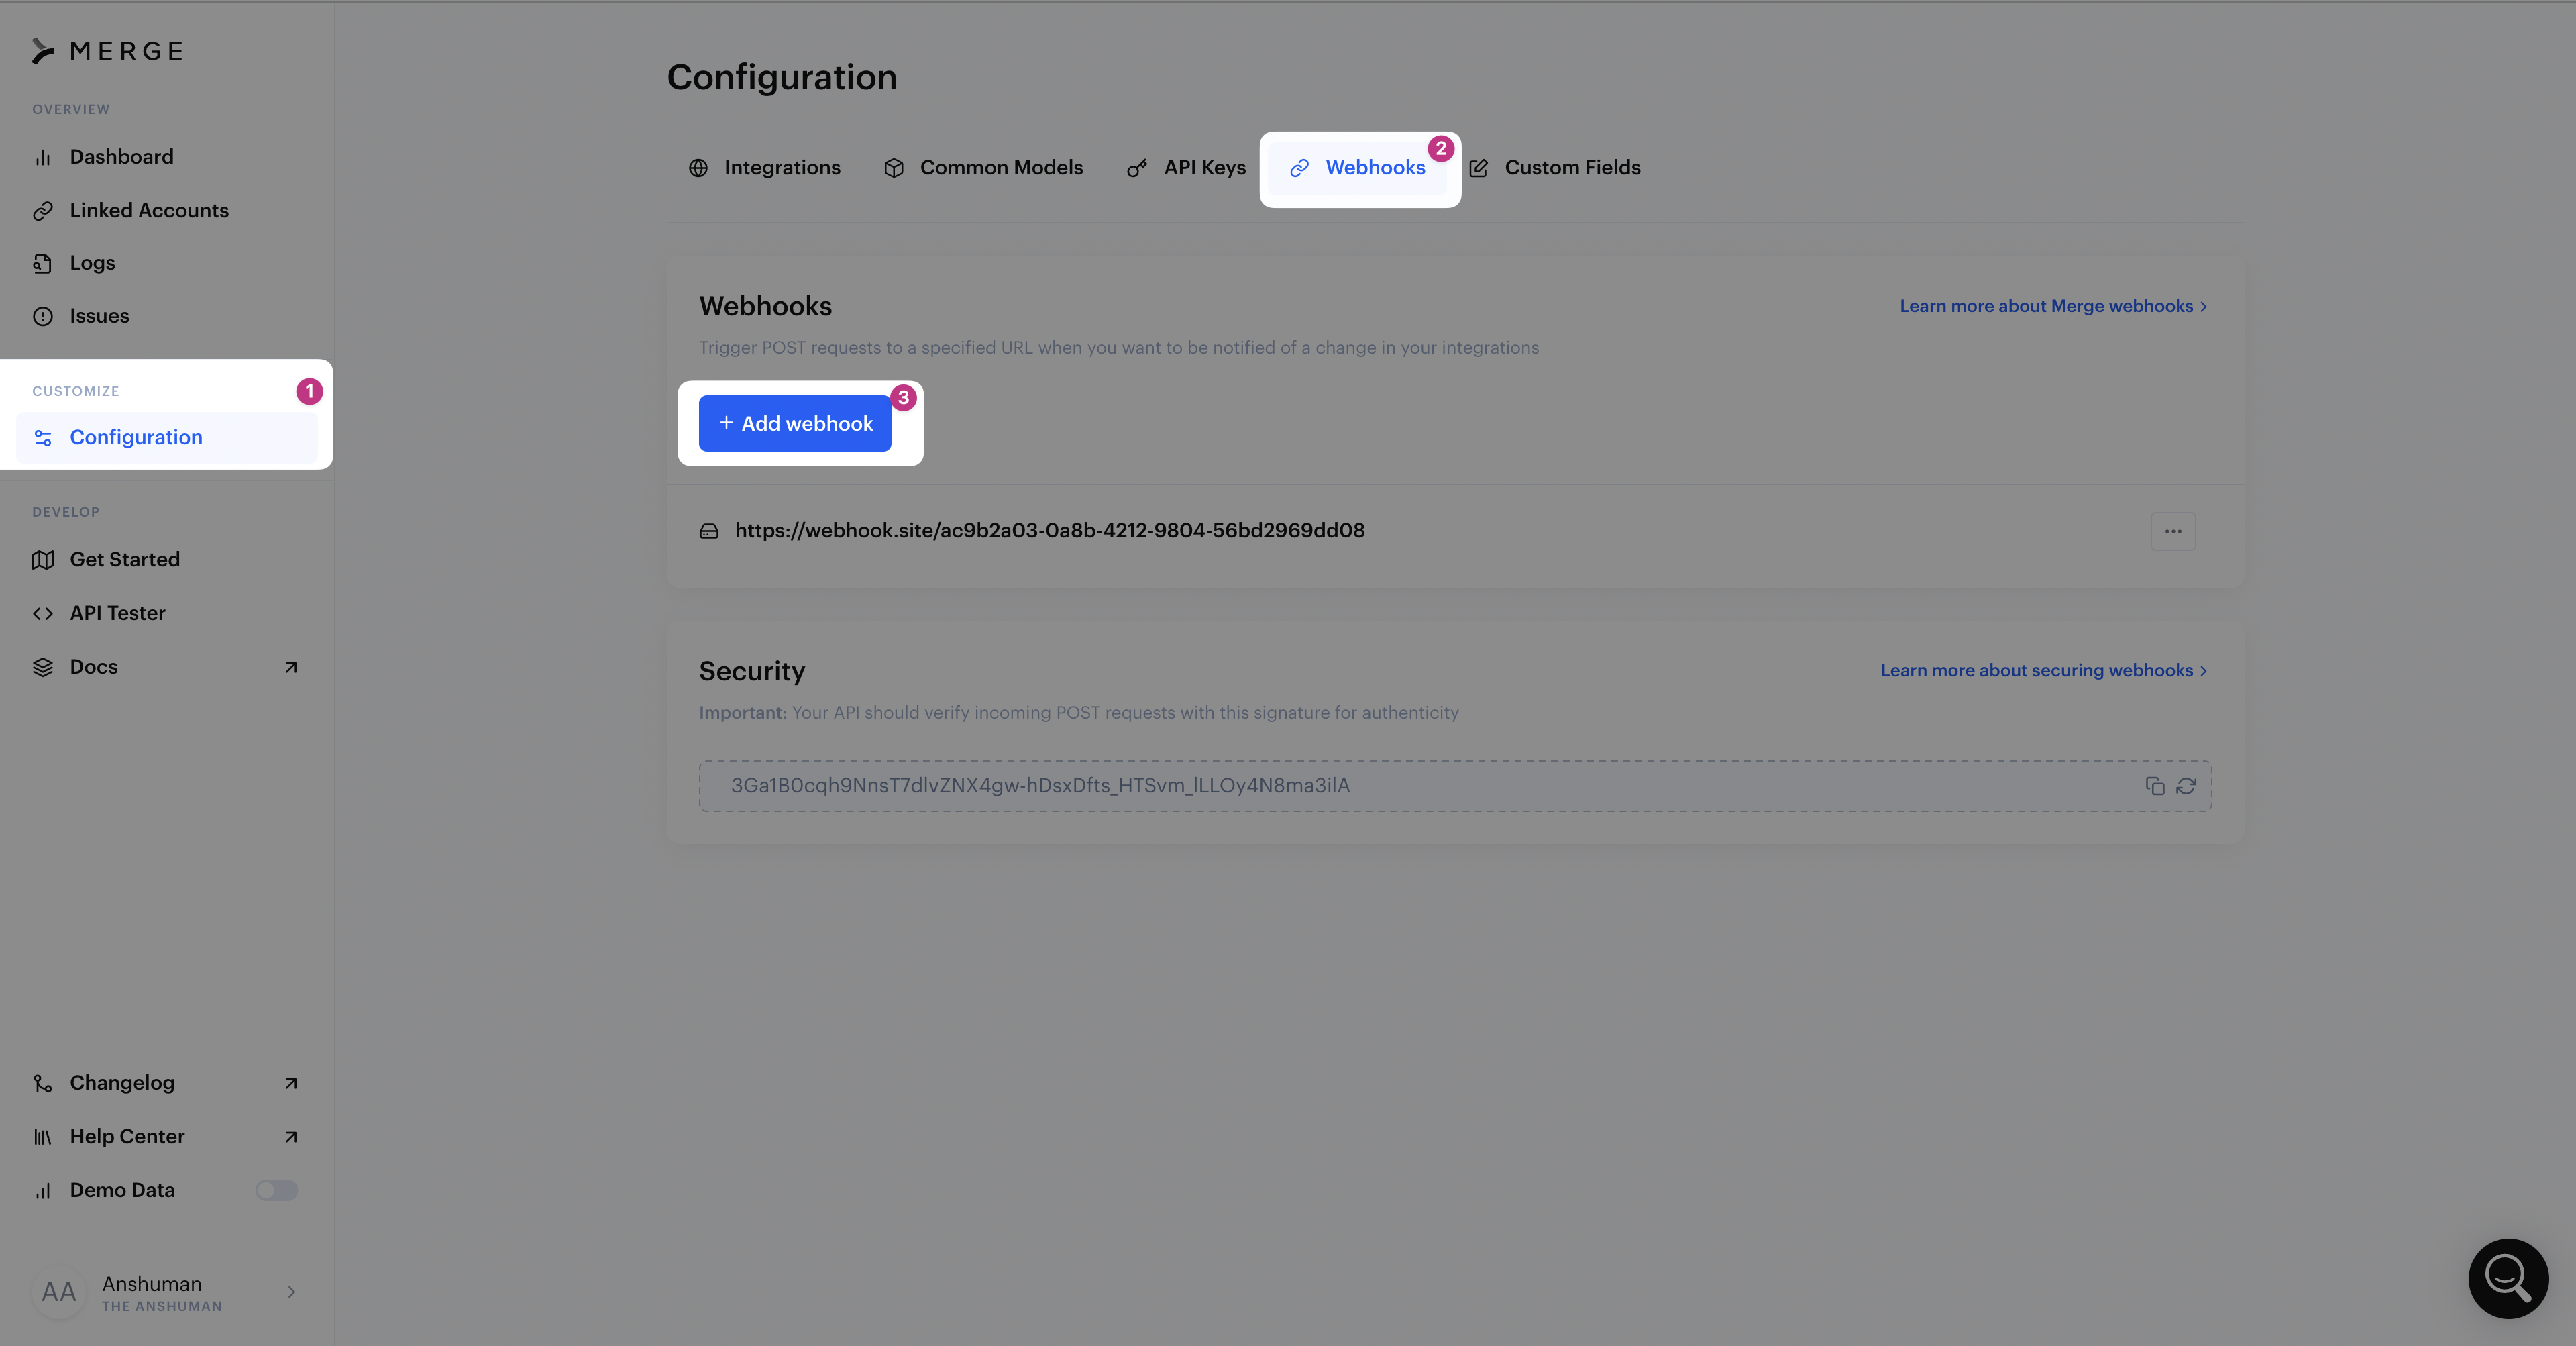Click the Add webhook button

(795, 423)
